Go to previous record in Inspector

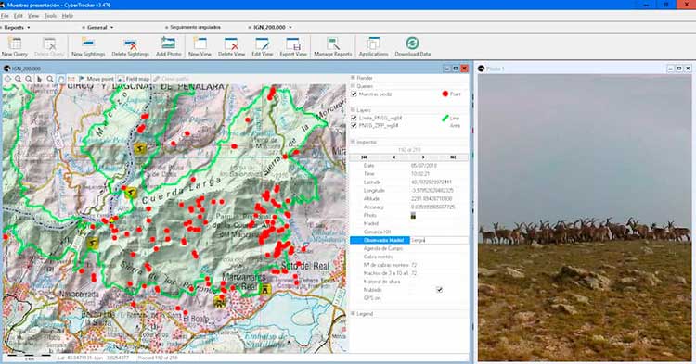tap(393, 157)
